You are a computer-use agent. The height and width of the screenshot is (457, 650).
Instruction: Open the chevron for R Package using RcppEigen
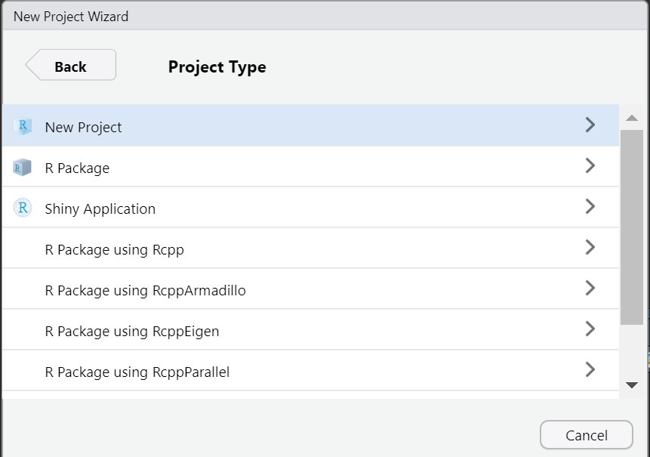point(590,329)
